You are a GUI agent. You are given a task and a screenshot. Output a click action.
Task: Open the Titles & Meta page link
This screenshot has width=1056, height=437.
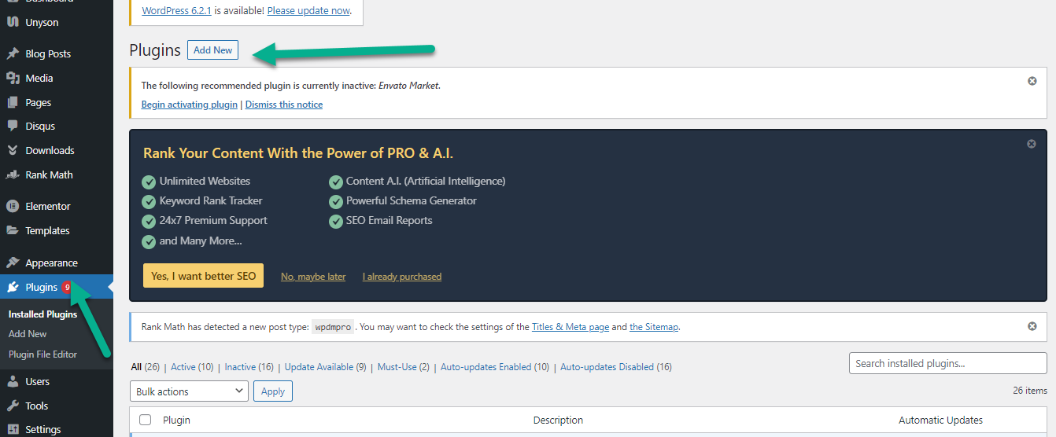[570, 327]
